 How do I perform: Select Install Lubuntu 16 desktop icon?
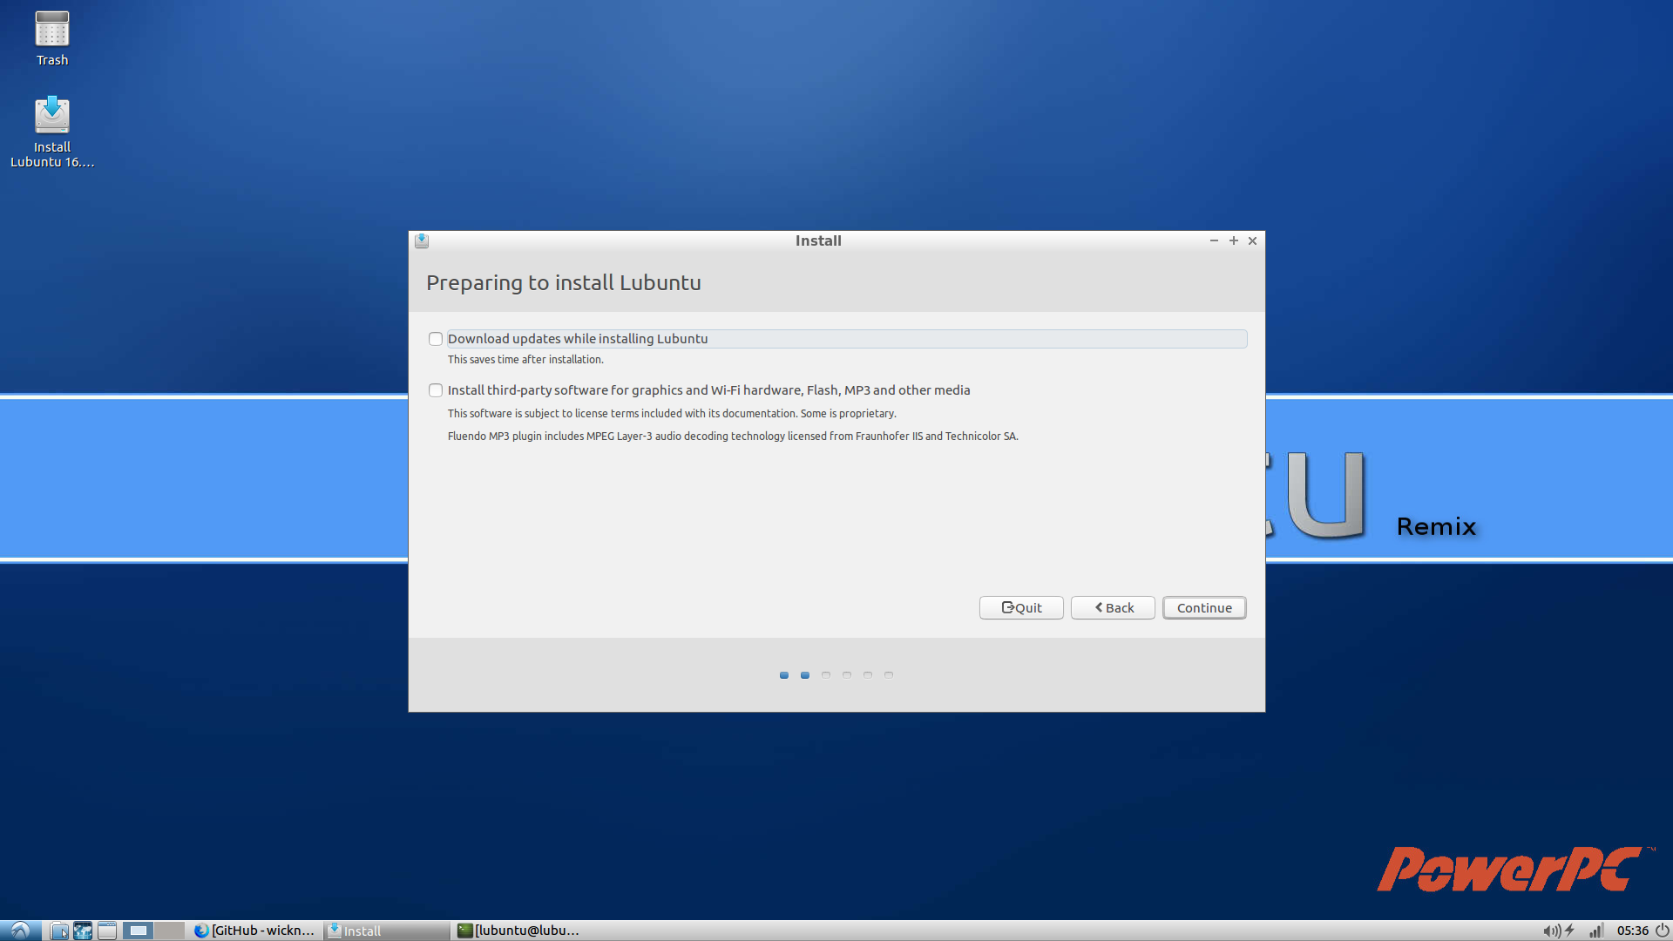(x=52, y=132)
